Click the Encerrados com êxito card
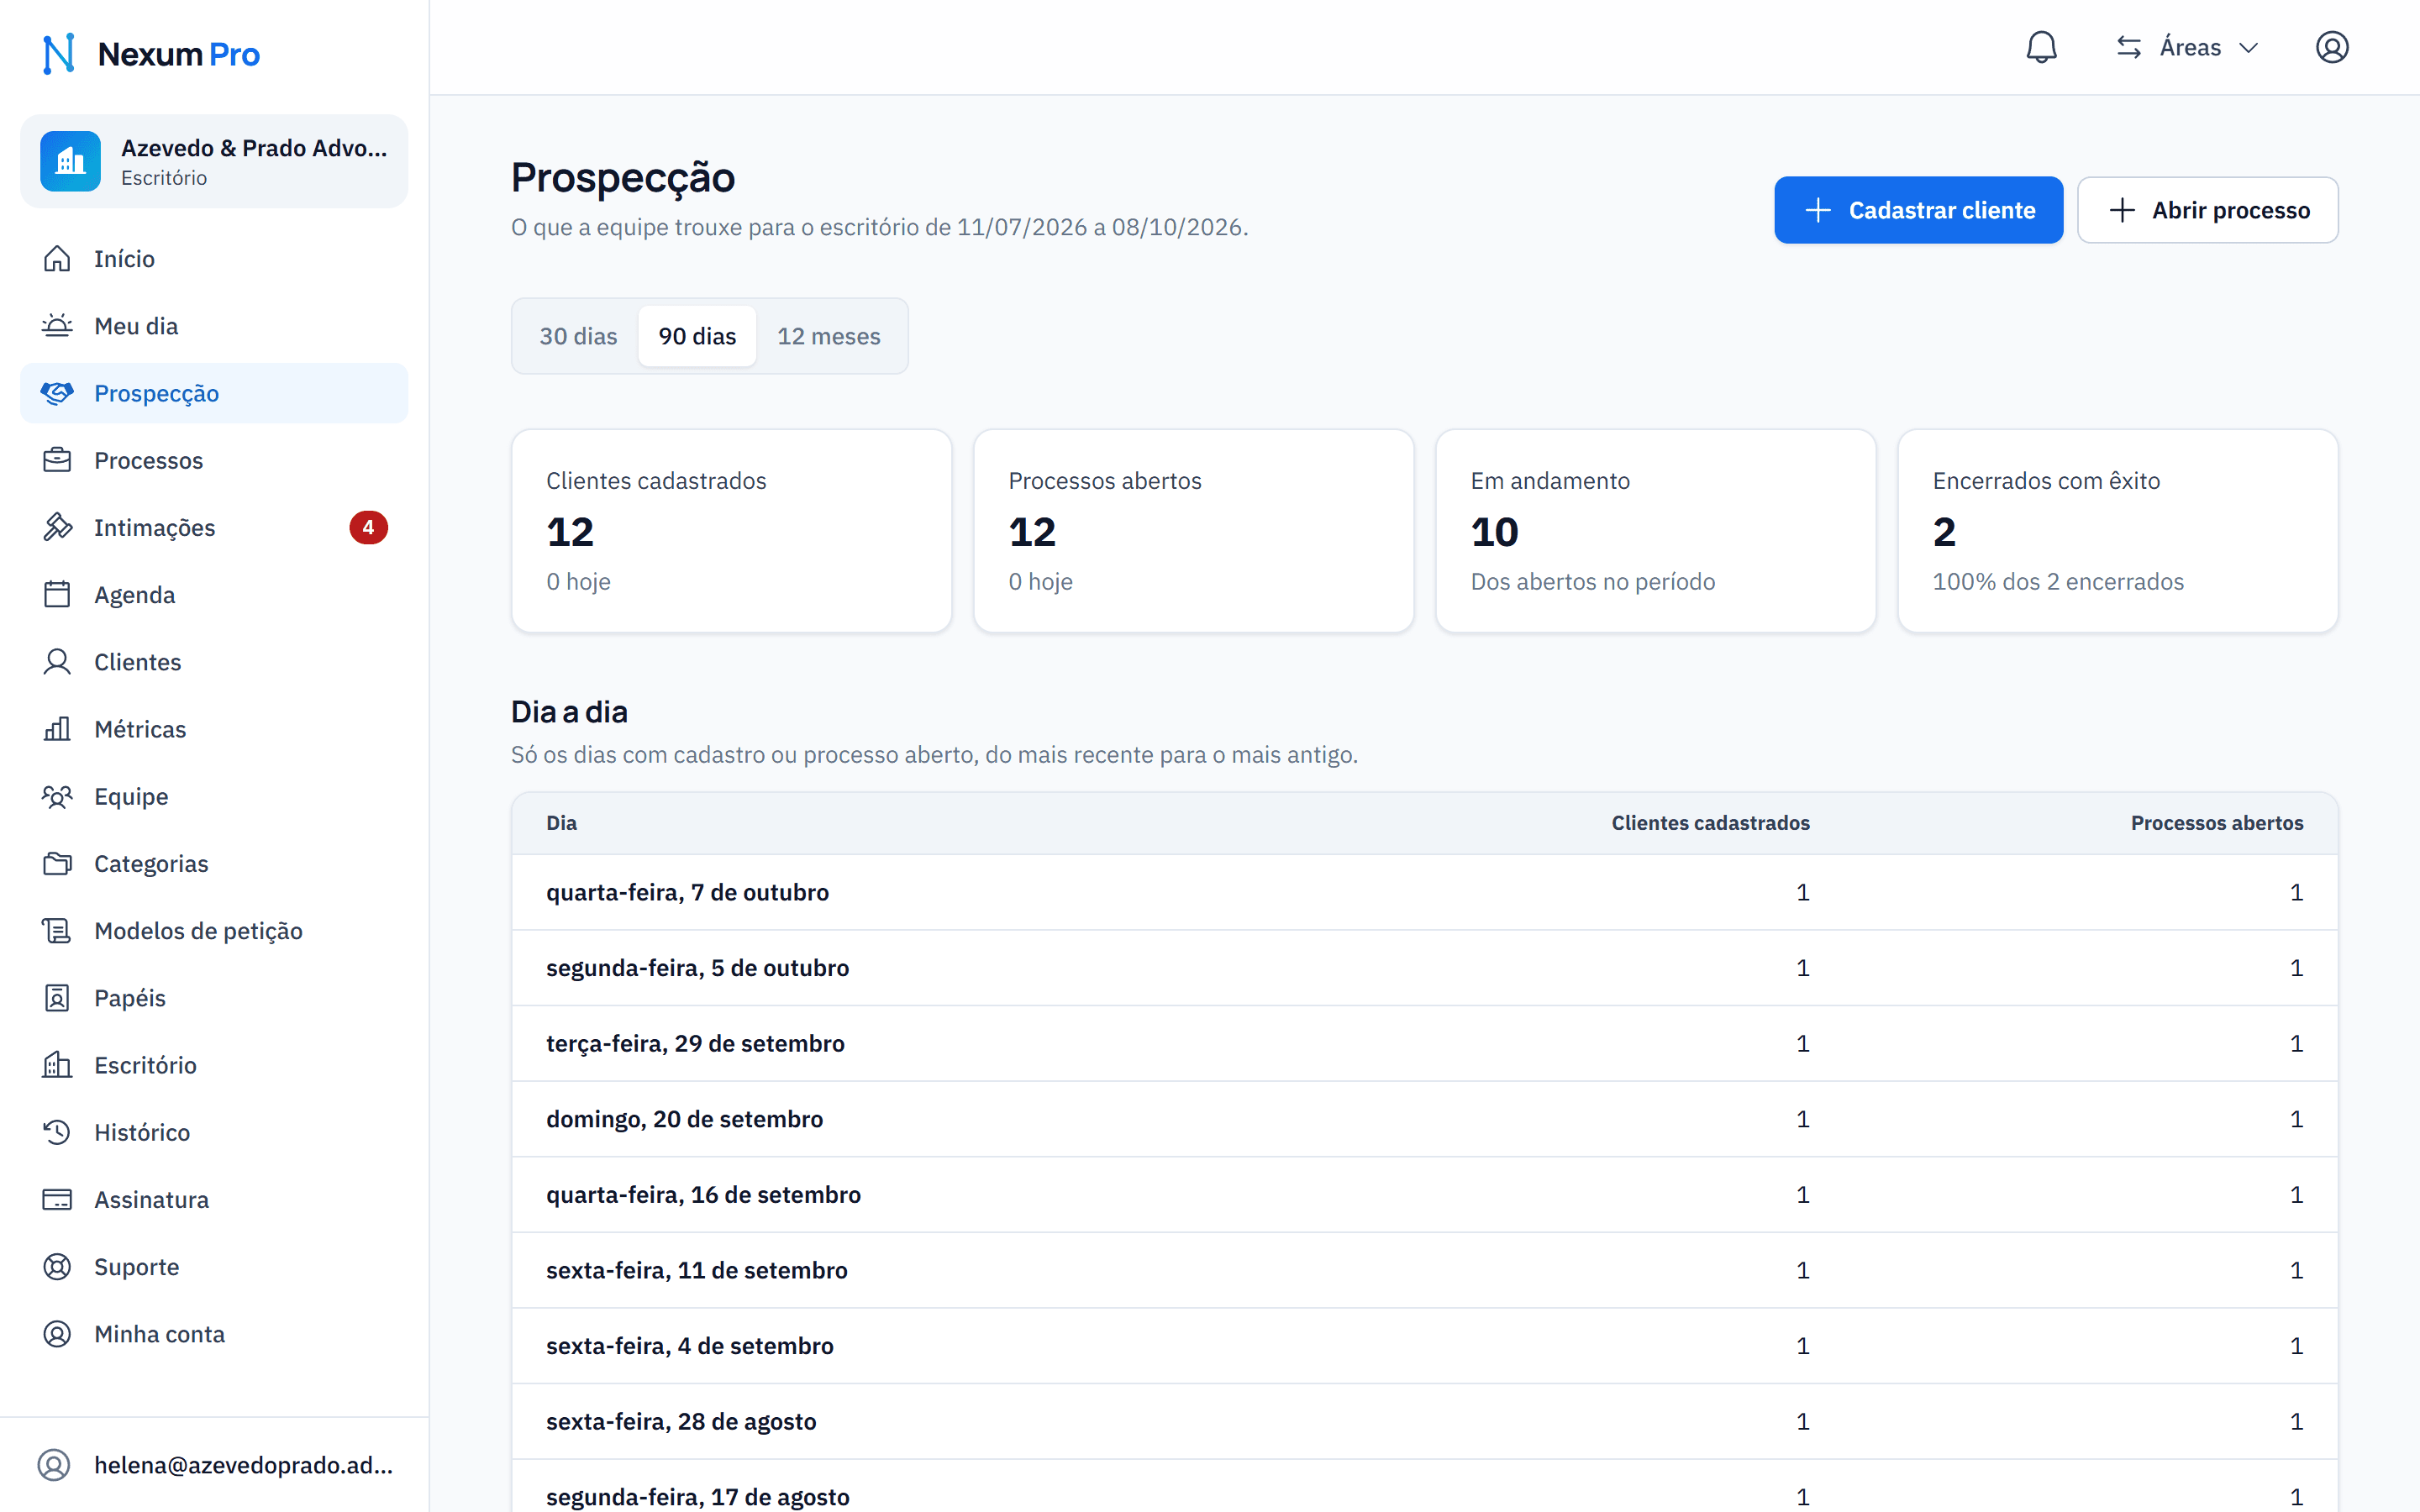This screenshot has height=1512, width=2420. (x=2117, y=531)
